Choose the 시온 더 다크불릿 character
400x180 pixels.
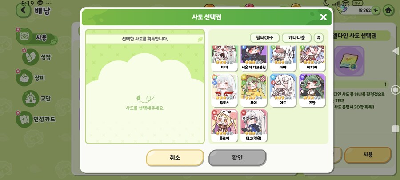coord(254,58)
